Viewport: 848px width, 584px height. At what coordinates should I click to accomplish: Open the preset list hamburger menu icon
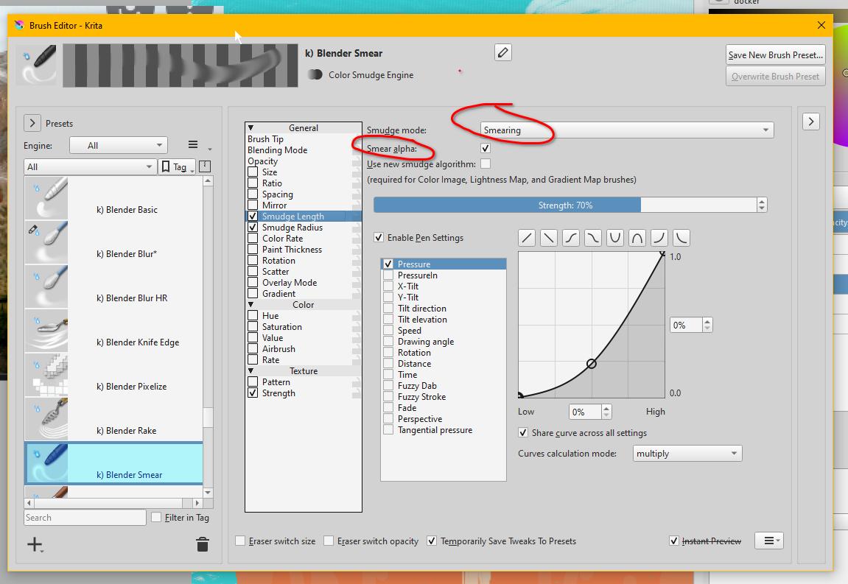tap(193, 144)
